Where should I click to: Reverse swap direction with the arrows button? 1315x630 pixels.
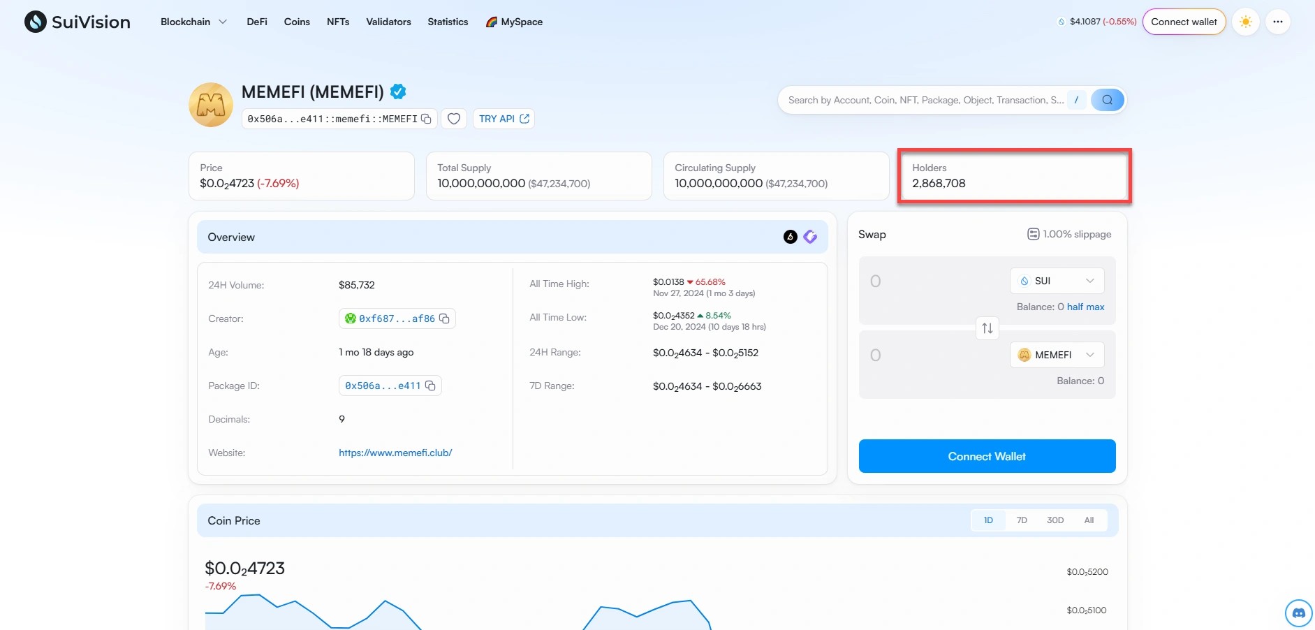987,328
